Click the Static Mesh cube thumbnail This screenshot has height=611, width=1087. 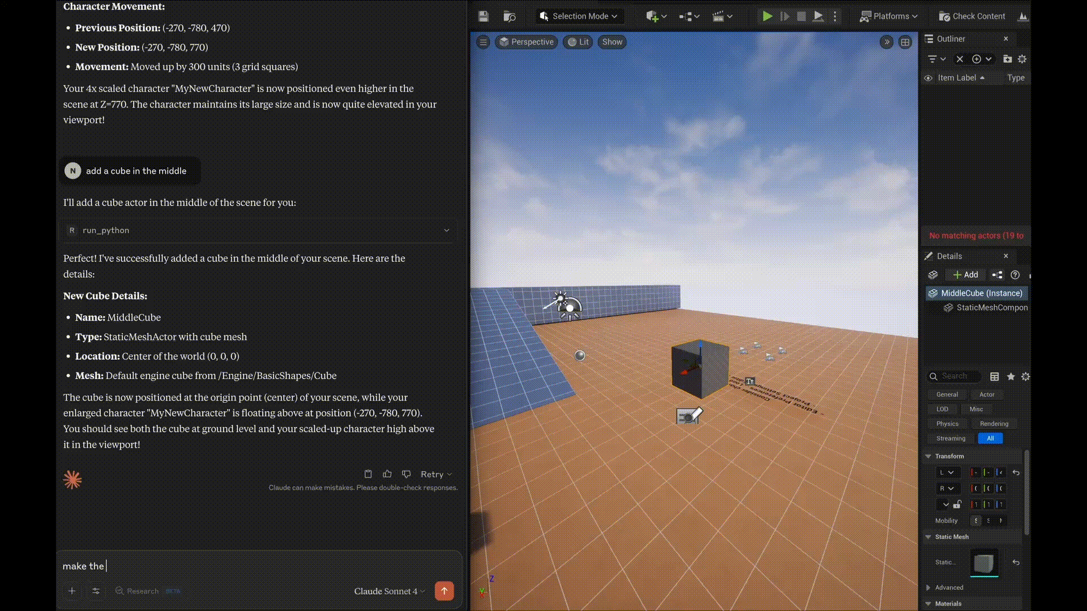point(984,563)
